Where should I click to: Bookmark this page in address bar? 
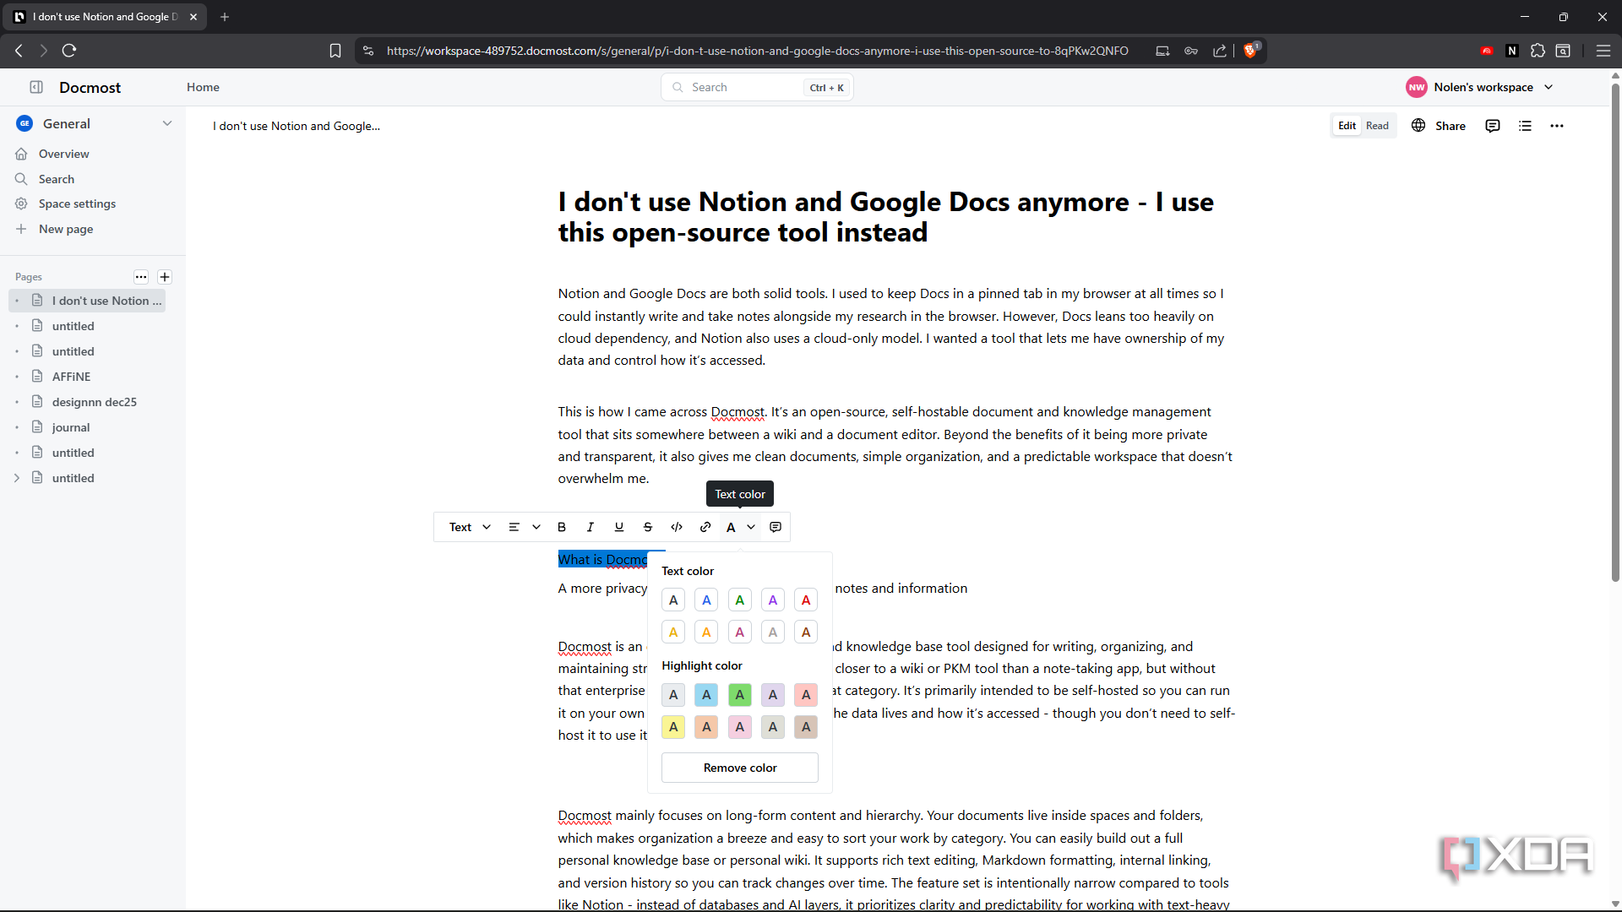click(335, 51)
